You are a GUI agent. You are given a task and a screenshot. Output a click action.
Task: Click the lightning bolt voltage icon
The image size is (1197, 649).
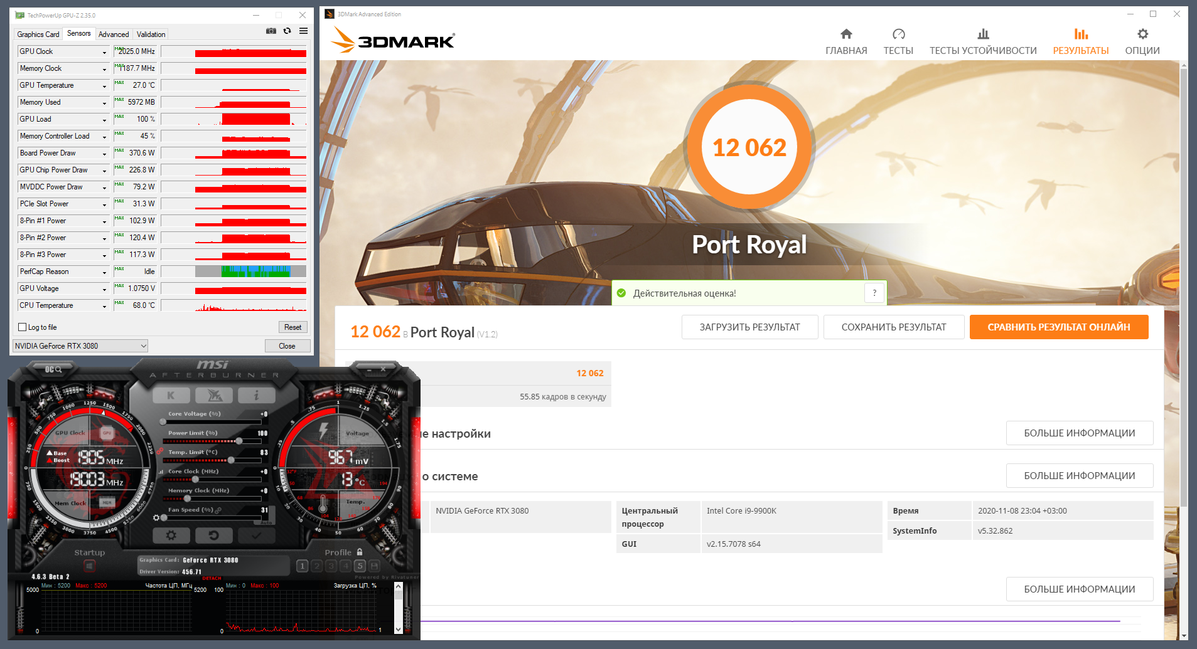click(324, 431)
